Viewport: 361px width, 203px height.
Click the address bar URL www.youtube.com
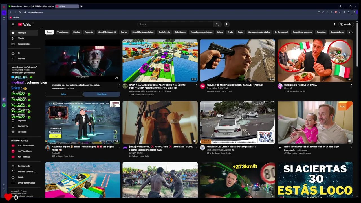pos(35,12)
